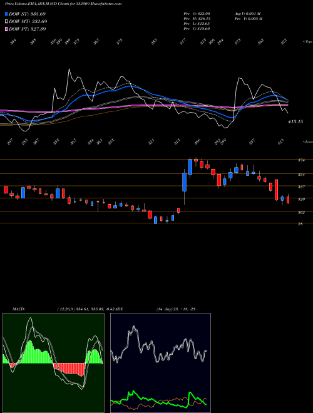Click the "(12,26,9)" MACD parameters text
Screen dimensions: 313x413
click(x=66, y=309)
